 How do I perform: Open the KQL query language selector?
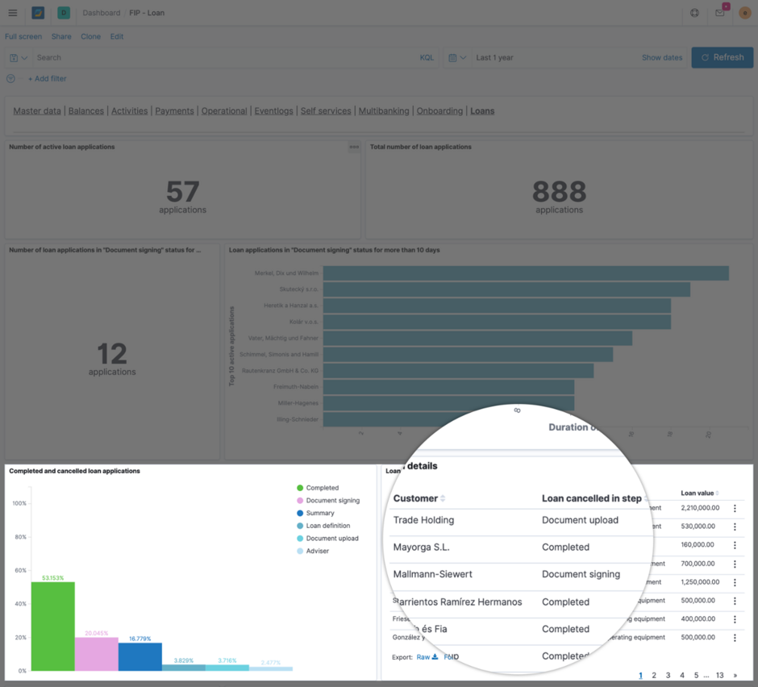pos(427,57)
